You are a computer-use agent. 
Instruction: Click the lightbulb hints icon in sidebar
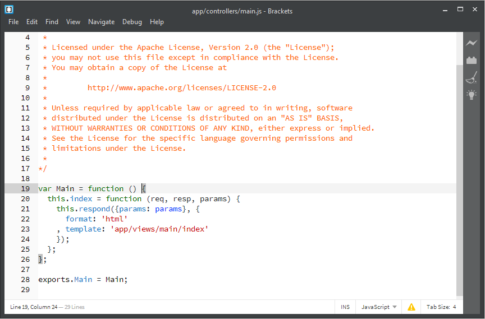tap(472, 95)
